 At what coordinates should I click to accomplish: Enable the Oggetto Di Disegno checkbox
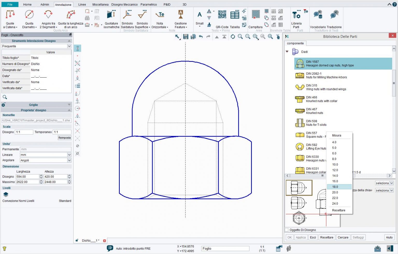coord(286,230)
